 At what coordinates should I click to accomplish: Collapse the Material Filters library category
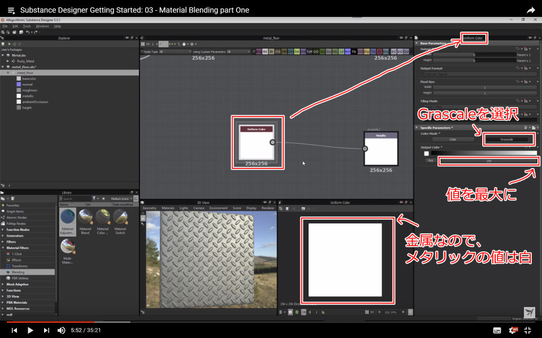pyautogui.click(x=3, y=248)
